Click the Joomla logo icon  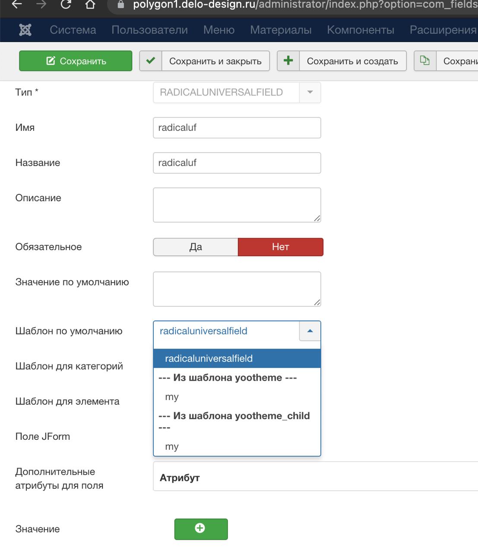[25, 30]
